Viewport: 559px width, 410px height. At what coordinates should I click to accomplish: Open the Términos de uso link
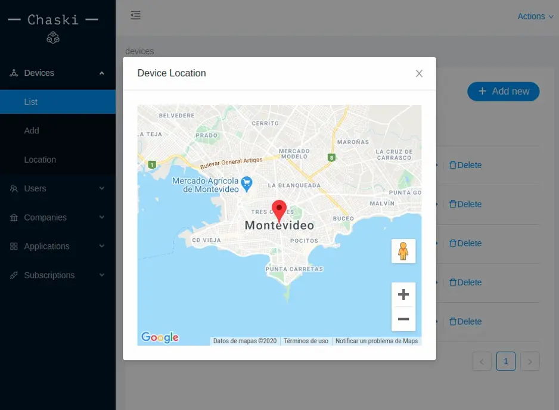point(305,340)
